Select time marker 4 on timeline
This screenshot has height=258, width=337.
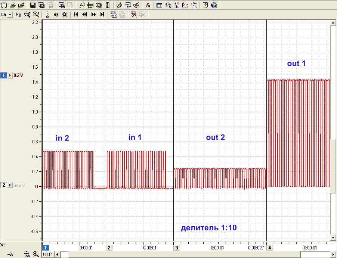point(269,248)
